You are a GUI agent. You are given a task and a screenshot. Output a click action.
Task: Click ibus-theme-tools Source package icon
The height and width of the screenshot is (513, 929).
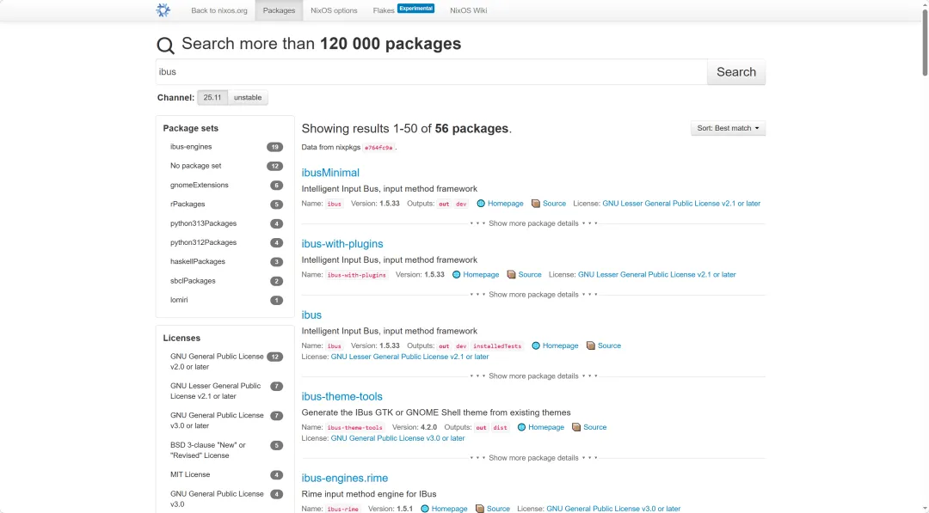576,427
